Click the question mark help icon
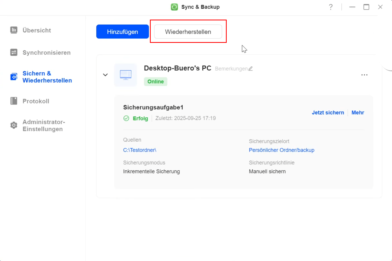 (x=331, y=7)
